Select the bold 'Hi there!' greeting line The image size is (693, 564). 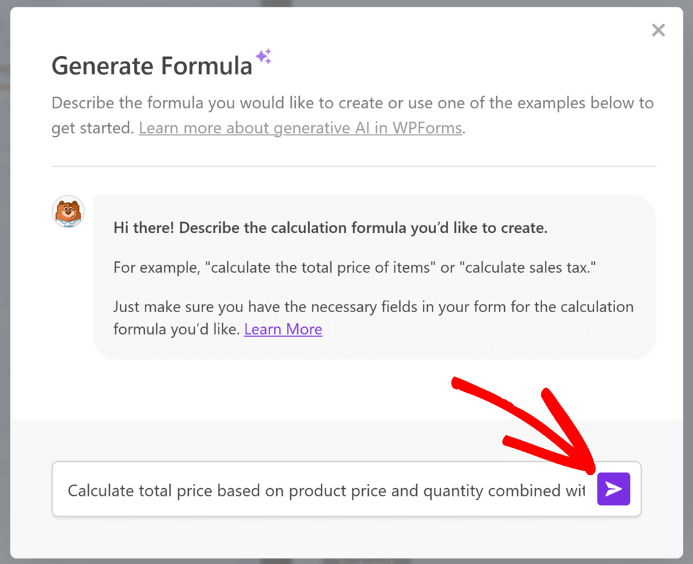tap(330, 227)
